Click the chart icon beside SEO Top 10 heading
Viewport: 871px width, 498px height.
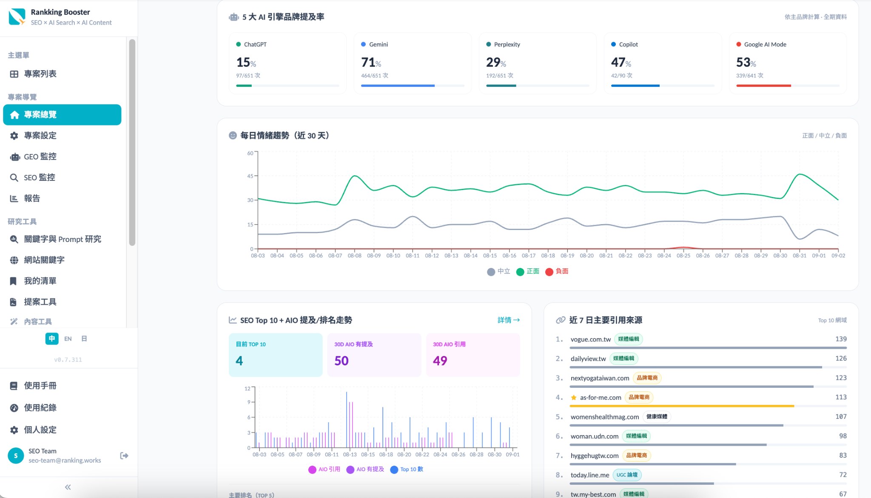pos(233,320)
